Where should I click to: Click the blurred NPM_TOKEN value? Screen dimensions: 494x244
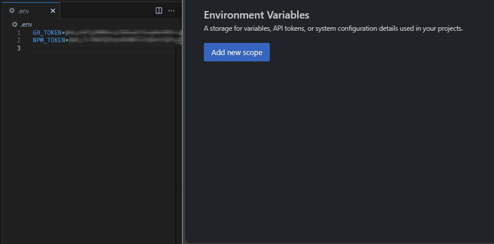pyautogui.click(x=123, y=41)
